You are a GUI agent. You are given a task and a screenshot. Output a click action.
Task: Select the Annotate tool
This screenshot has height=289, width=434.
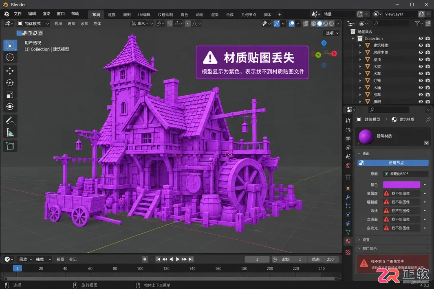click(x=10, y=120)
